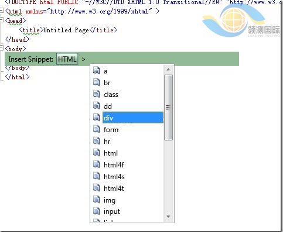Select the highlighted div snippet
Screen dimensions: 283x232
[133, 117]
